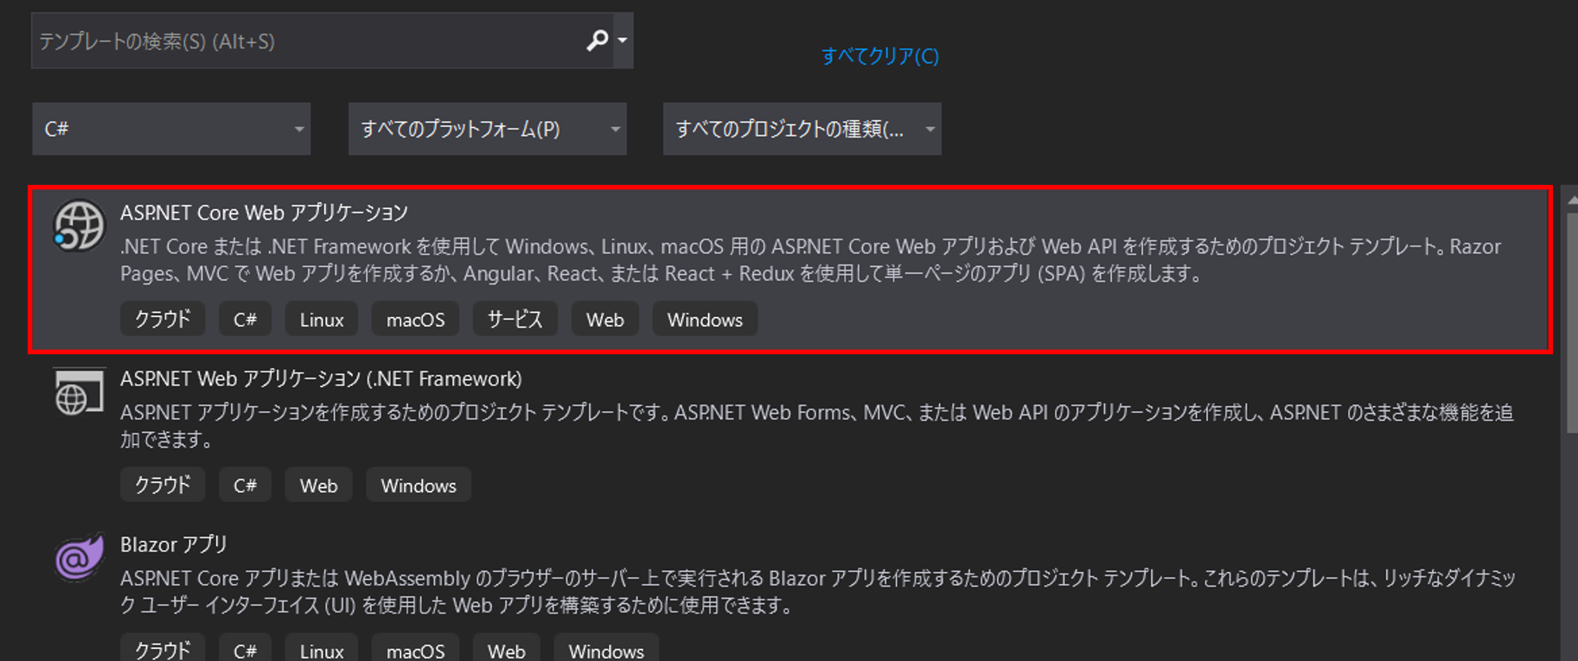The width and height of the screenshot is (1578, 661).
Task: Open the すべてのプロジェクトの種類 dropdown
Action: (802, 129)
